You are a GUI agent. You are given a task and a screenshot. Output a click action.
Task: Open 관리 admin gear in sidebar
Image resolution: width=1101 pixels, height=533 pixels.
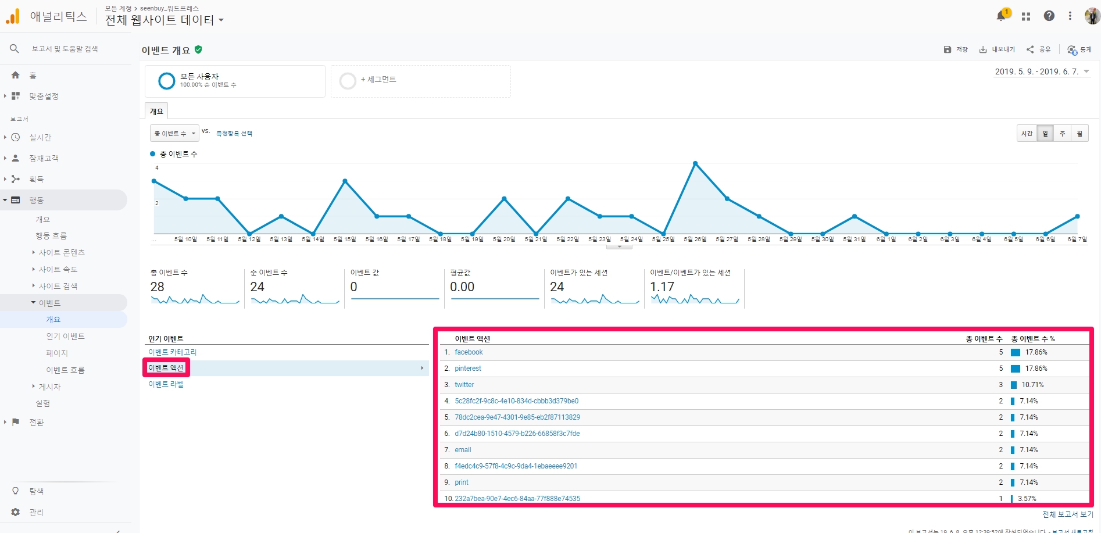tap(16, 512)
